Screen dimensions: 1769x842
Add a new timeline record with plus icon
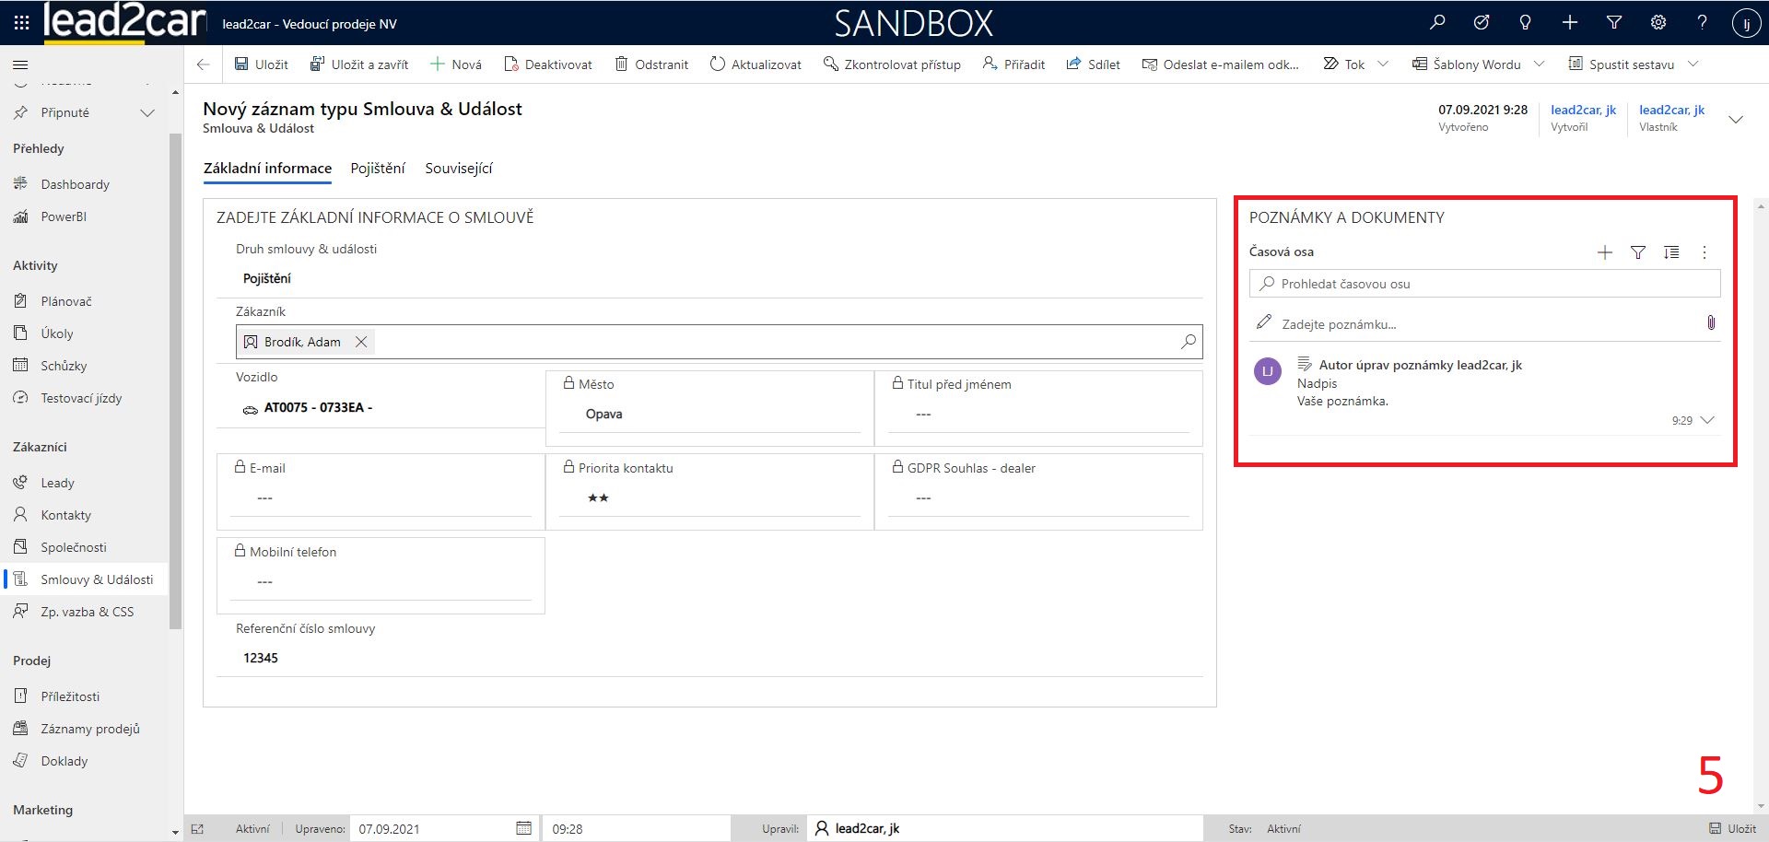(x=1605, y=252)
